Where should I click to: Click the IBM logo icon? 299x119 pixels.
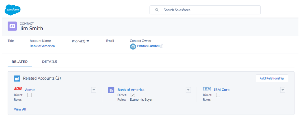tap(207, 89)
